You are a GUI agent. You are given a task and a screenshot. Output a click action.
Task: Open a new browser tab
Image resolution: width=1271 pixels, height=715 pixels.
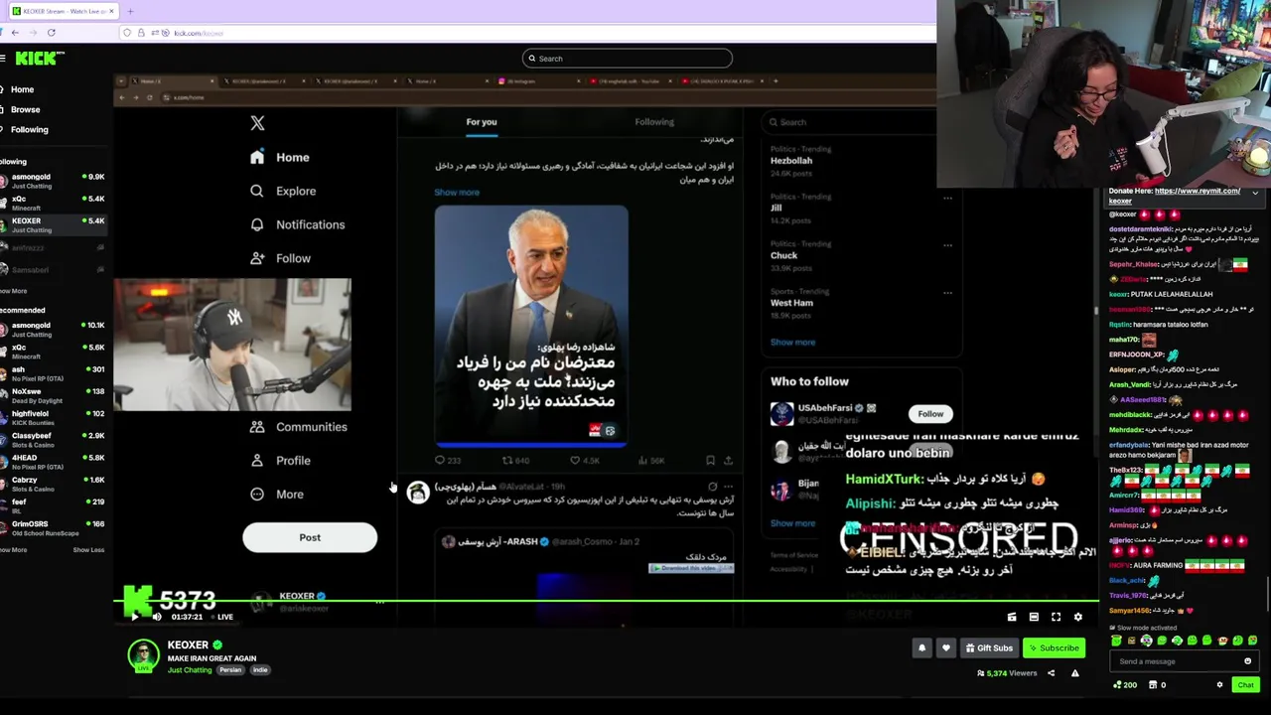[130, 11]
